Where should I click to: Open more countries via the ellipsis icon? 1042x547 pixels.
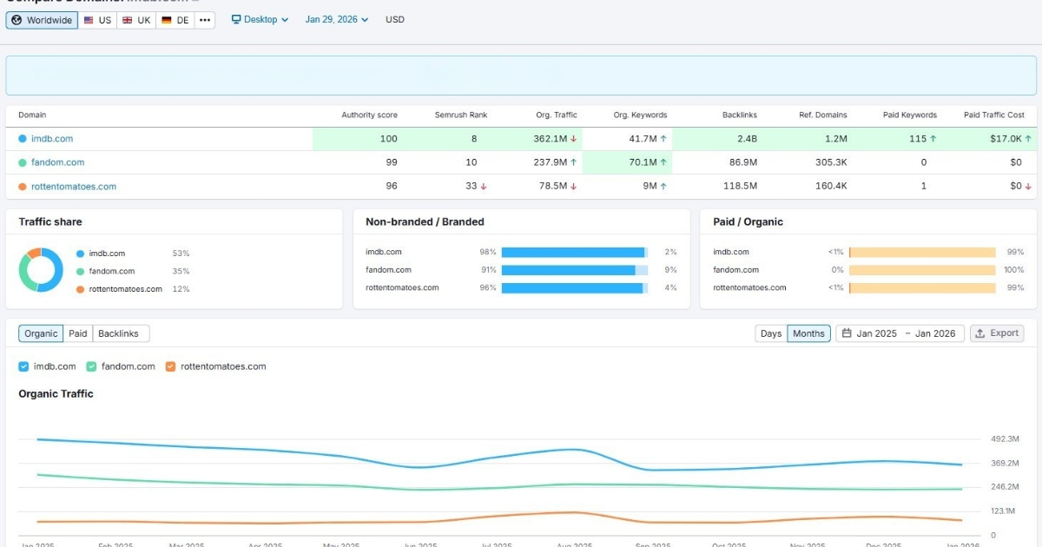click(204, 19)
